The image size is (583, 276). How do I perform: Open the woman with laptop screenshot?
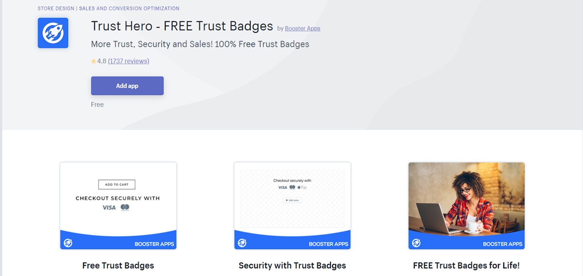466,199
